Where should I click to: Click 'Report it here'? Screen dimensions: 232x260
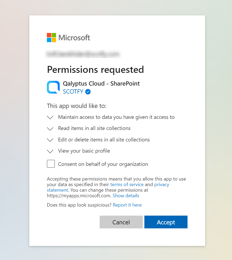click(127, 205)
